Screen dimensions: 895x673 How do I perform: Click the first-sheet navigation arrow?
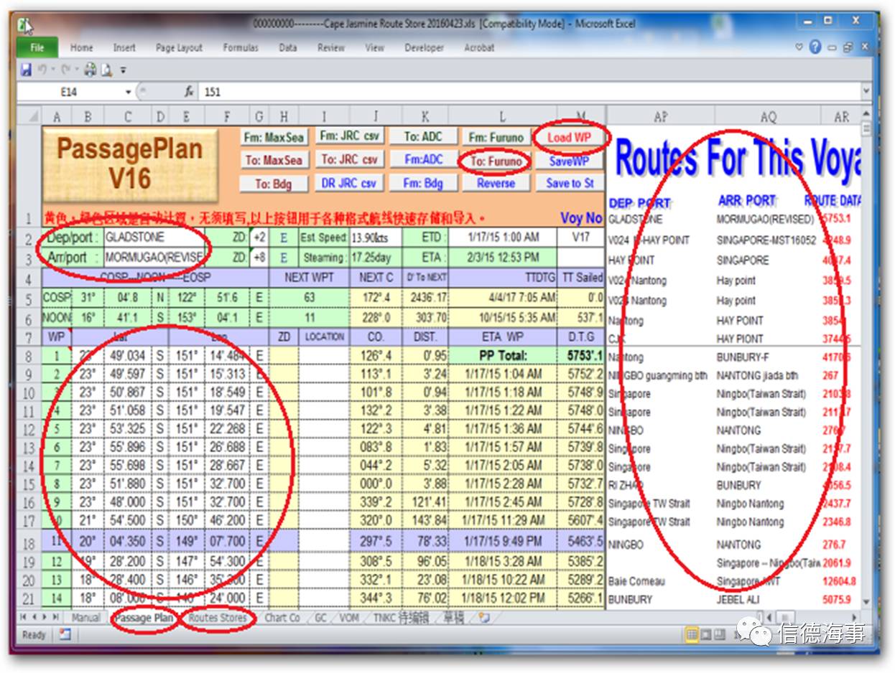pos(24,618)
